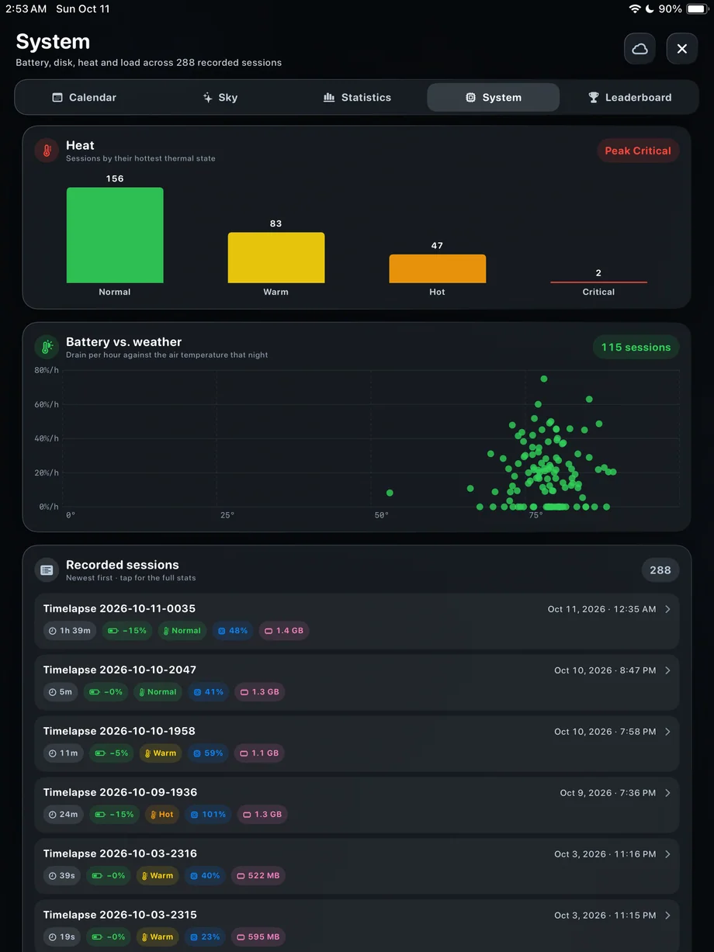Close the System screen with X
This screenshot has width=714, height=952.
682,49
